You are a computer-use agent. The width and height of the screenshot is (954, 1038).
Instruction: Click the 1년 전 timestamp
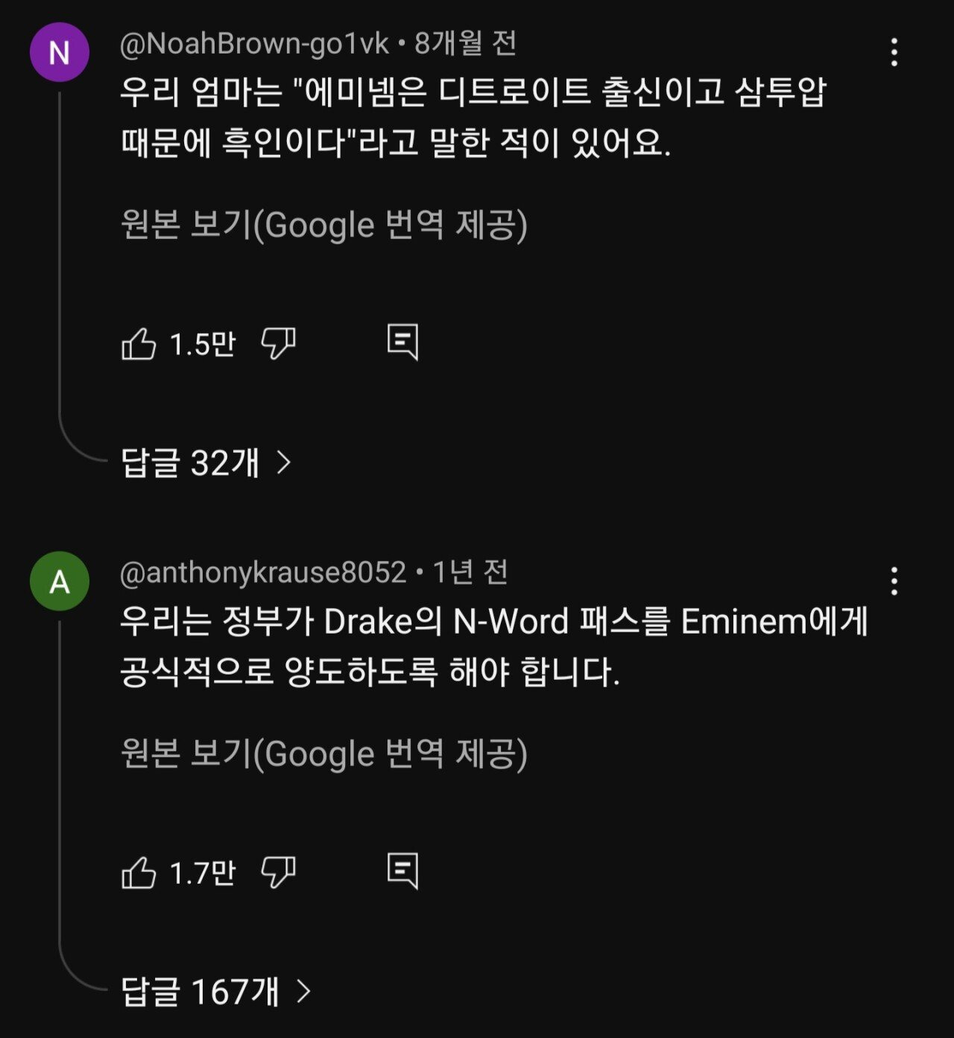470,573
